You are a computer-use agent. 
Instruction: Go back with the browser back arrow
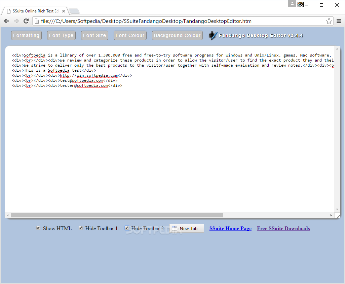pyautogui.click(x=7, y=21)
